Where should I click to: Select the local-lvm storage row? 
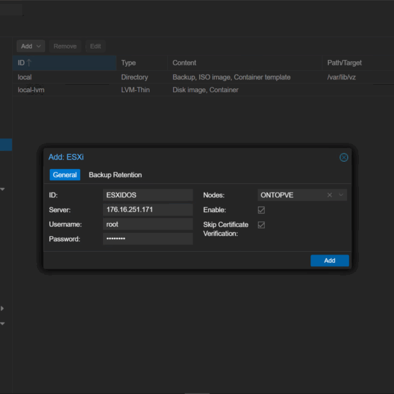click(x=203, y=90)
